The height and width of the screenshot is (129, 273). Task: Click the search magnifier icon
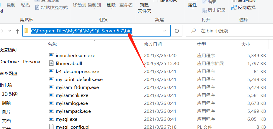(x=193, y=31)
